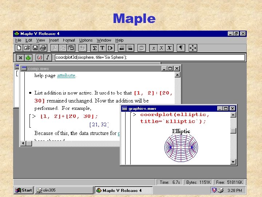Follow the attribute help page link

pos(66,76)
